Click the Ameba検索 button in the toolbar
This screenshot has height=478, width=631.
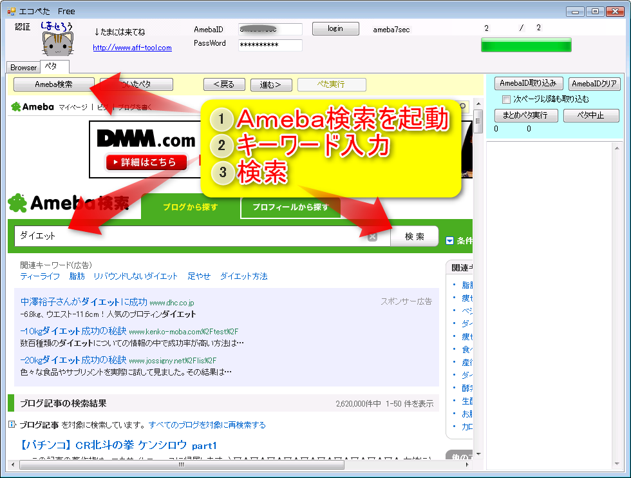pyautogui.click(x=53, y=84)
